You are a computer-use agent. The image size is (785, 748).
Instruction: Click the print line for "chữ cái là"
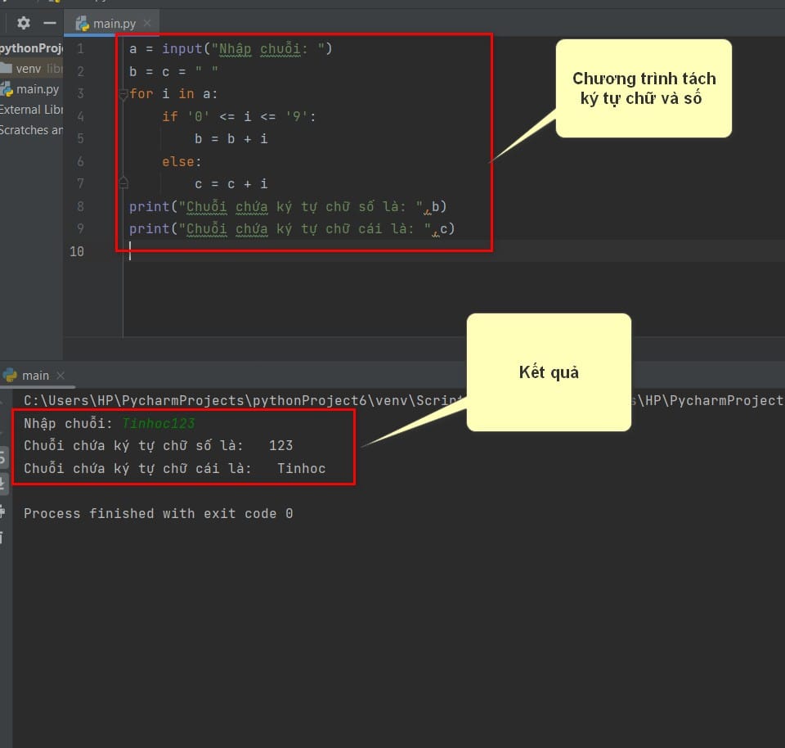tap(292, 229)
